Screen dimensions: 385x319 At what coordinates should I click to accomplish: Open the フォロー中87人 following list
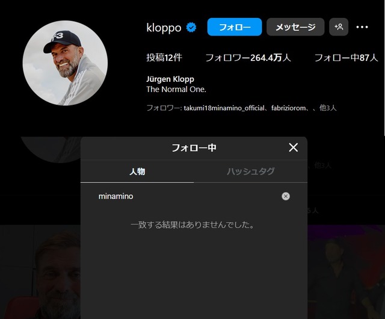[346, 58]
